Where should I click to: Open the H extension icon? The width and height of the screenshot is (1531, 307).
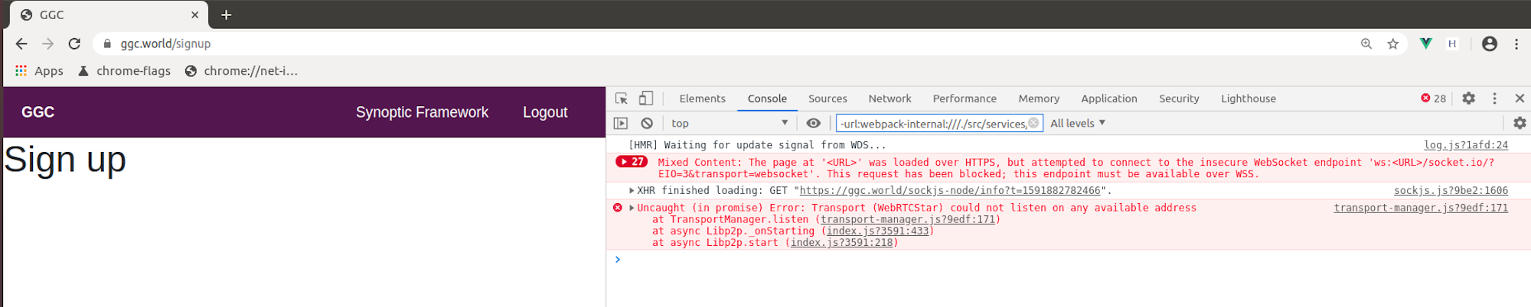tap(1452, 44)
